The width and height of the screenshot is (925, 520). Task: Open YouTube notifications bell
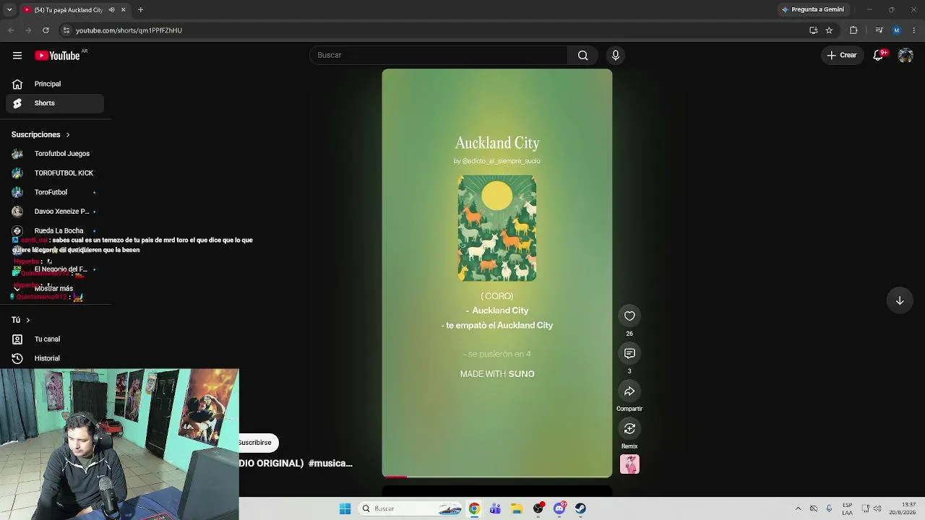coord(879,55)
